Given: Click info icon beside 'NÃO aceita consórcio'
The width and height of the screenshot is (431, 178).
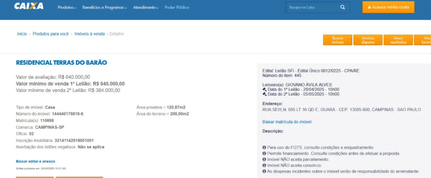Looking at the screenshot, I should pyautogui.click(x=264, y=165).
